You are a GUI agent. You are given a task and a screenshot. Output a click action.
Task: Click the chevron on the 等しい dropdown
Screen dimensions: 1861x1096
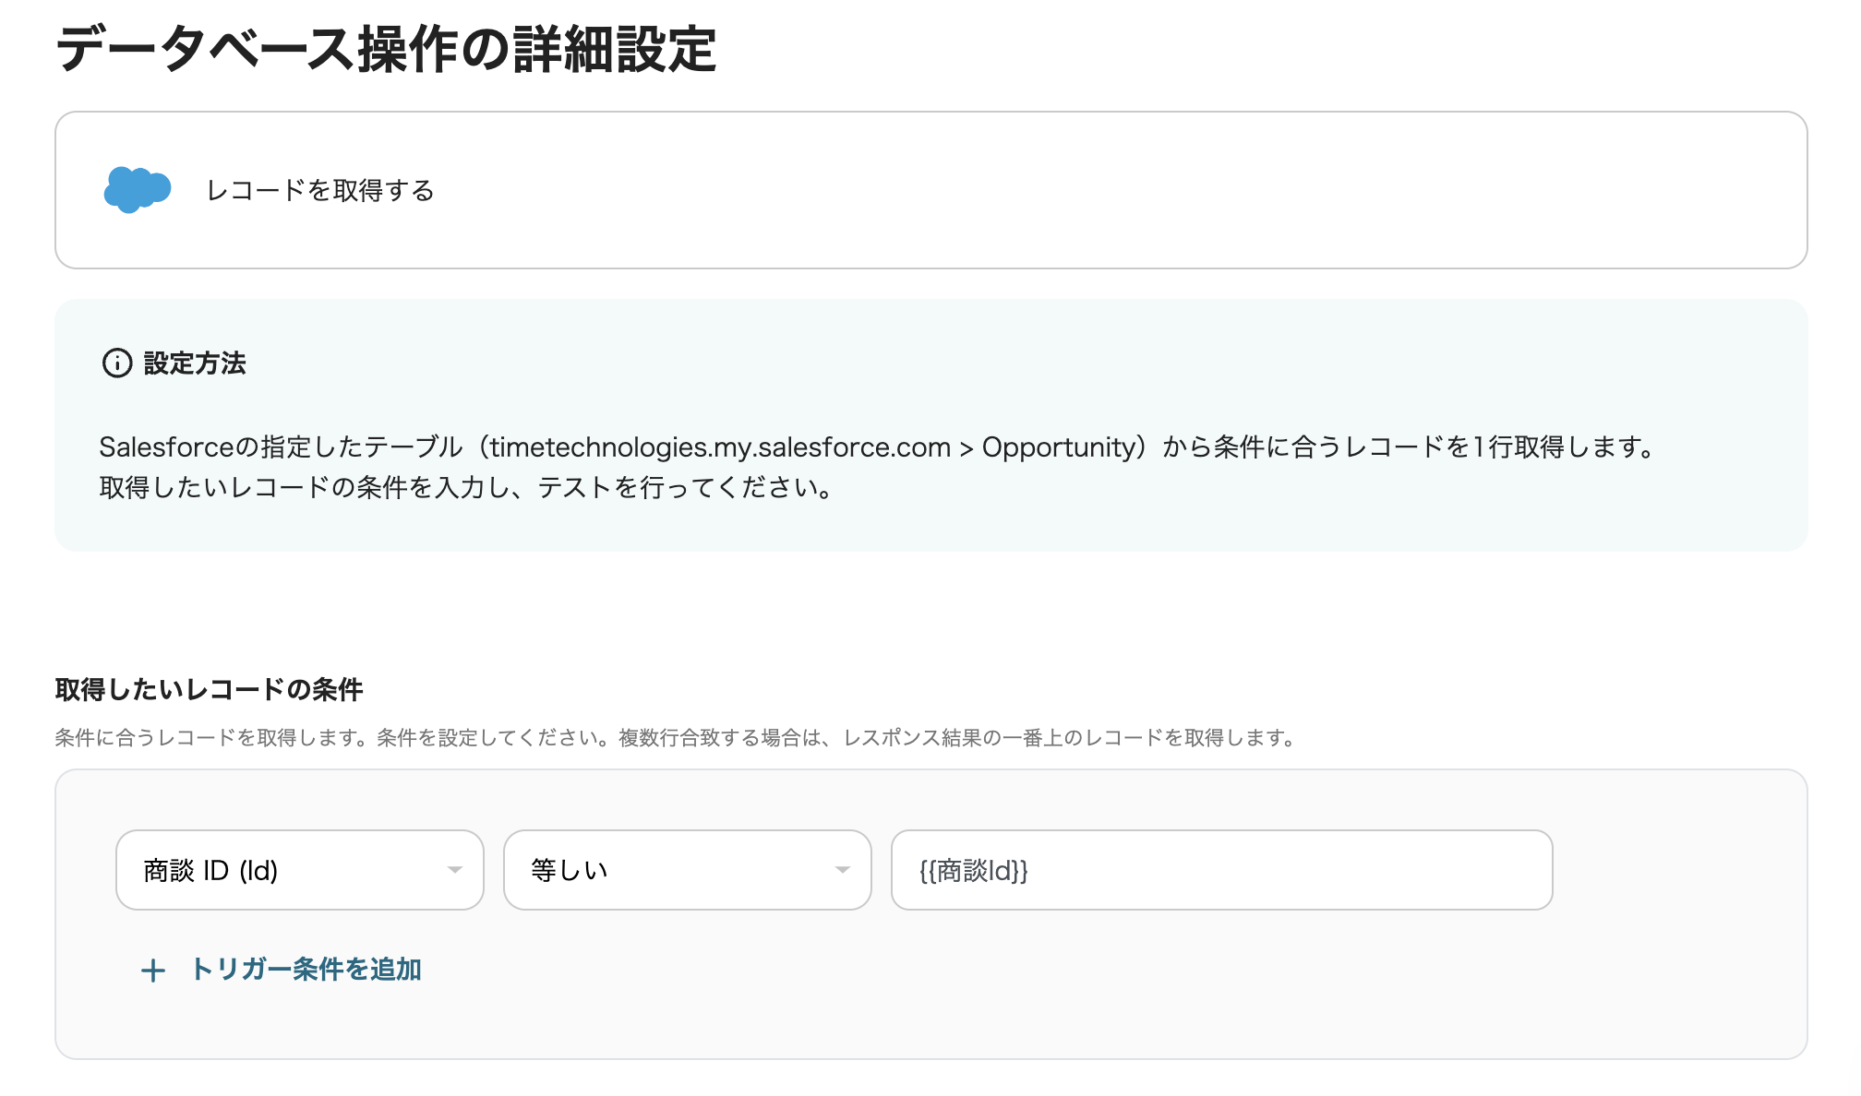[x=842, y=869]
